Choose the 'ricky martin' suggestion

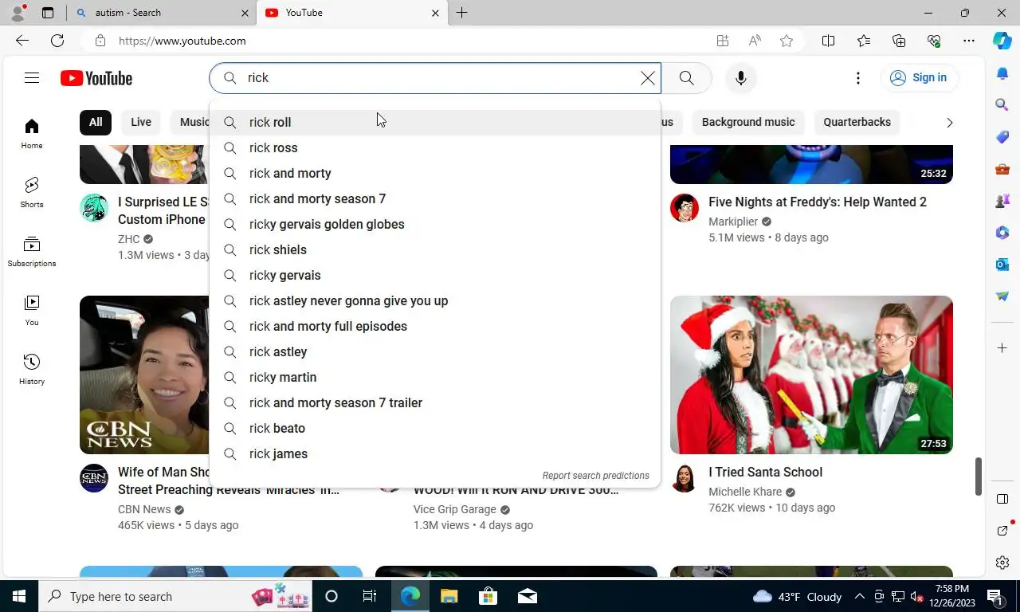(435, 377)
